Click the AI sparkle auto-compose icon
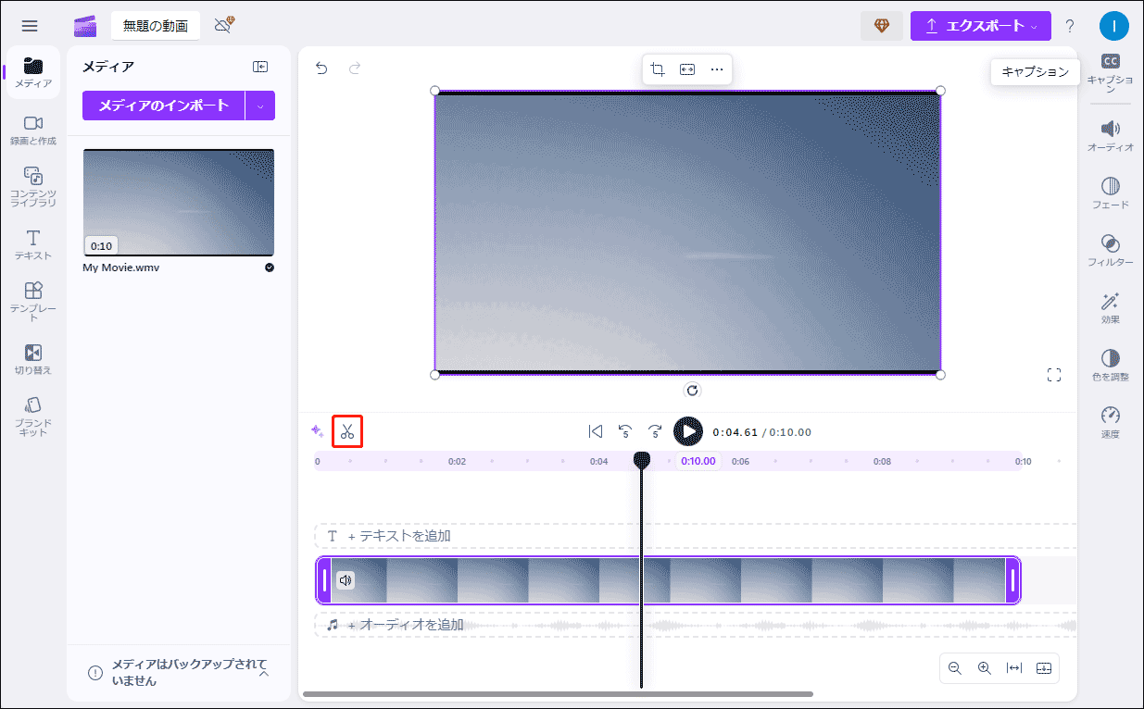Screen dimensions: 1144x709 (317, 431)
